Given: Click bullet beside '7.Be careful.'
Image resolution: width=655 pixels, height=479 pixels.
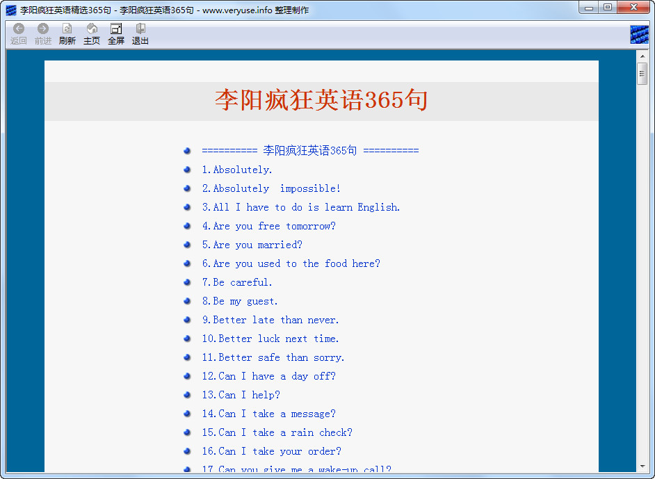Looking at the screenshot, I should tap(187, 282).
